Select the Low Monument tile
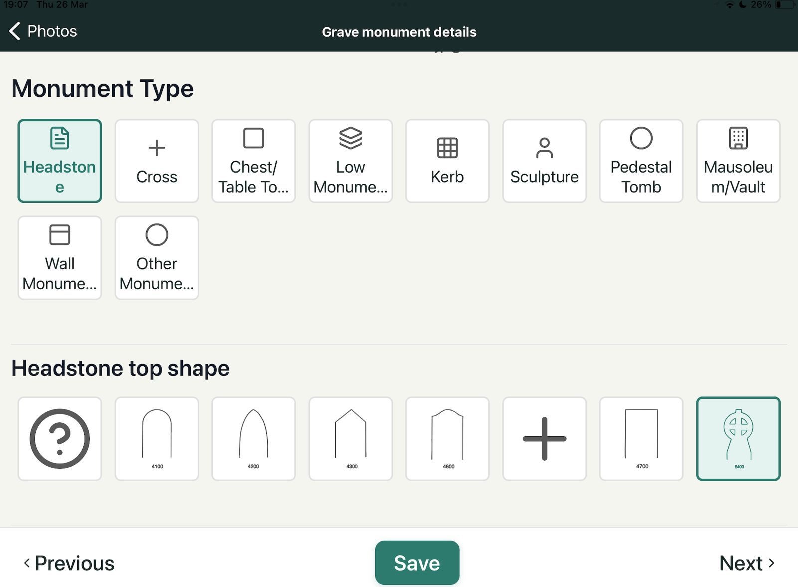The height and width of the screenshot is (587, 798). 351,161
